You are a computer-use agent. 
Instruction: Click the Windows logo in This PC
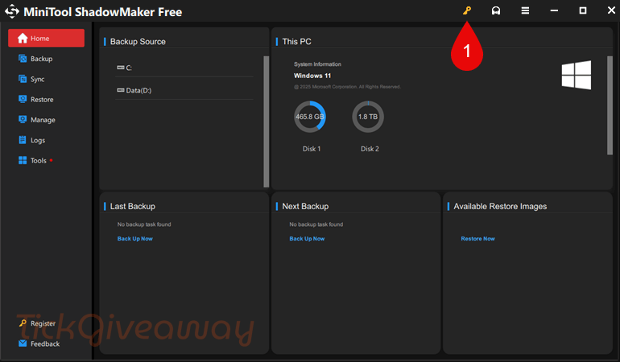(577, 75)
